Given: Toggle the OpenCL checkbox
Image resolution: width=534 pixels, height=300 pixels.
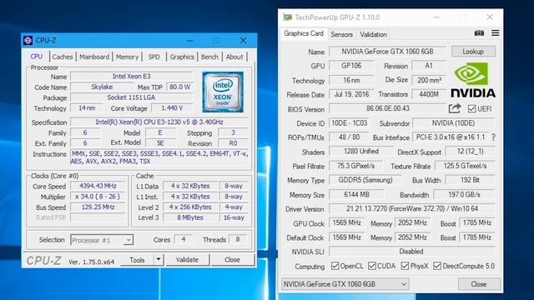Looking at the screenshot, I should 335,266.
